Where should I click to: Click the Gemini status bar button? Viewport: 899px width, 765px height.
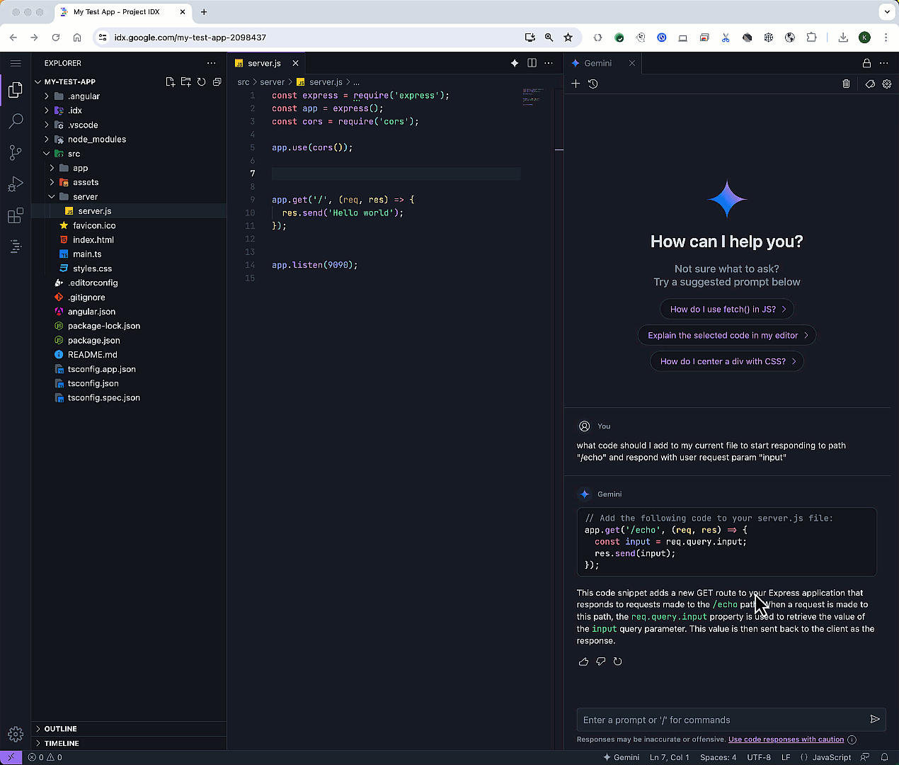(x=621, y=757)
